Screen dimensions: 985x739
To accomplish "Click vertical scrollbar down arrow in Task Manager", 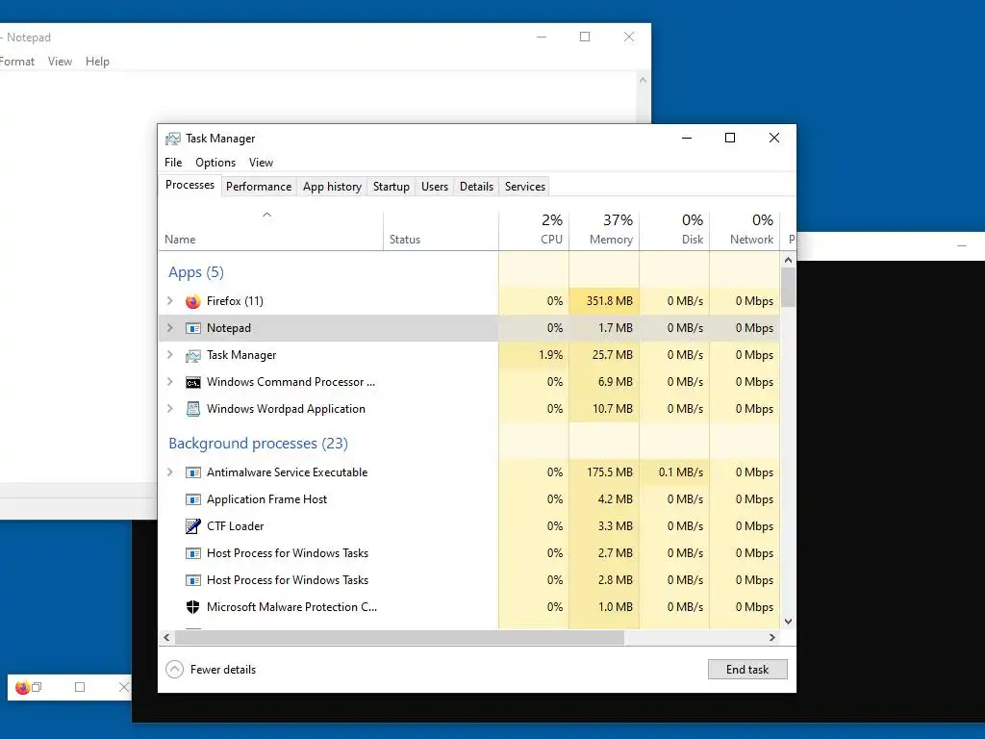I will (789, 622).
